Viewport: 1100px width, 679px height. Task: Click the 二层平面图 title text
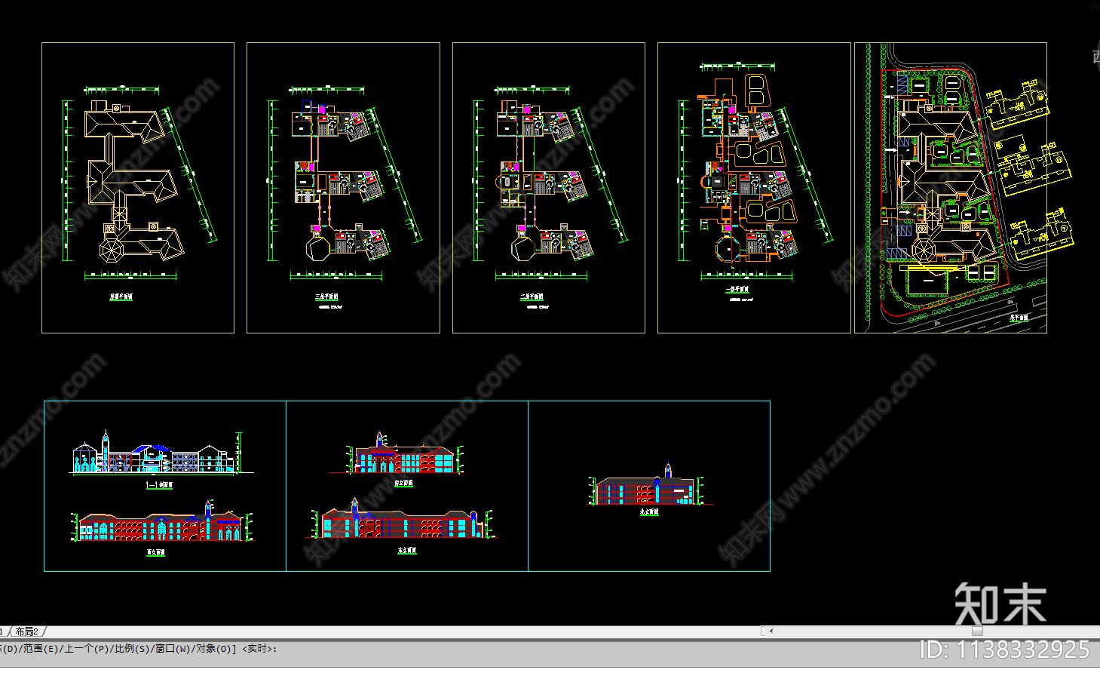pos(532,297)
